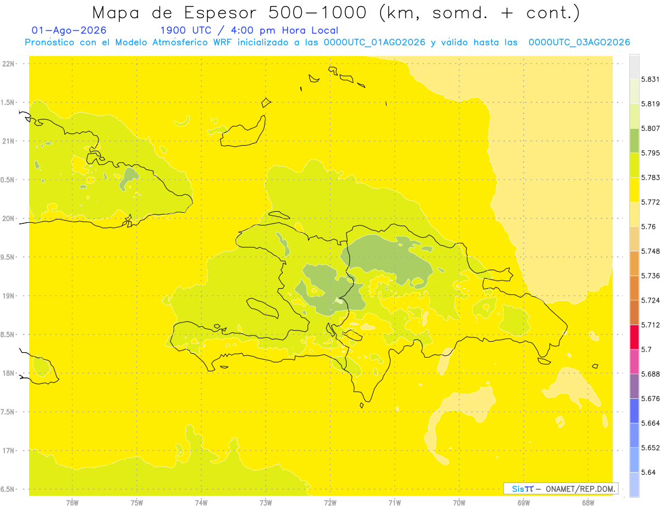Click the colorbar value 5.664
This screenshot has width=660, height=510.
(651, 423)
